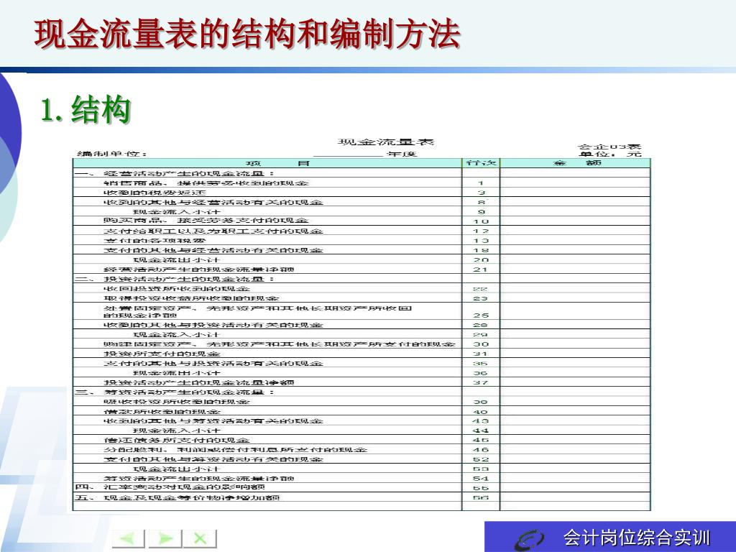Screen dimensions: 736x552
Task: Click the 编制单位 label
Action: (x=112, y=154)
